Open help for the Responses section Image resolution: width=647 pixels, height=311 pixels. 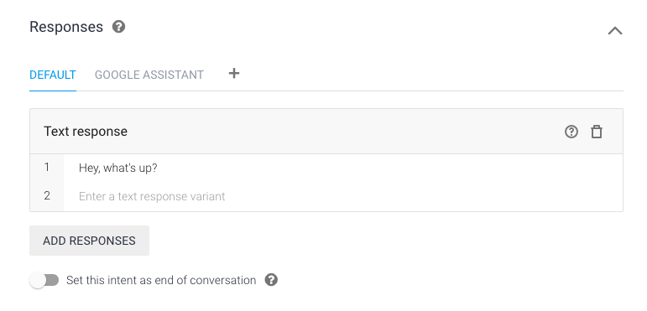click(119, 27)
